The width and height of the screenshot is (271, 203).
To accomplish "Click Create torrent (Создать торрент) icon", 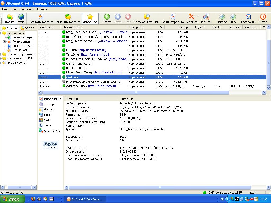I will (41, 17).
